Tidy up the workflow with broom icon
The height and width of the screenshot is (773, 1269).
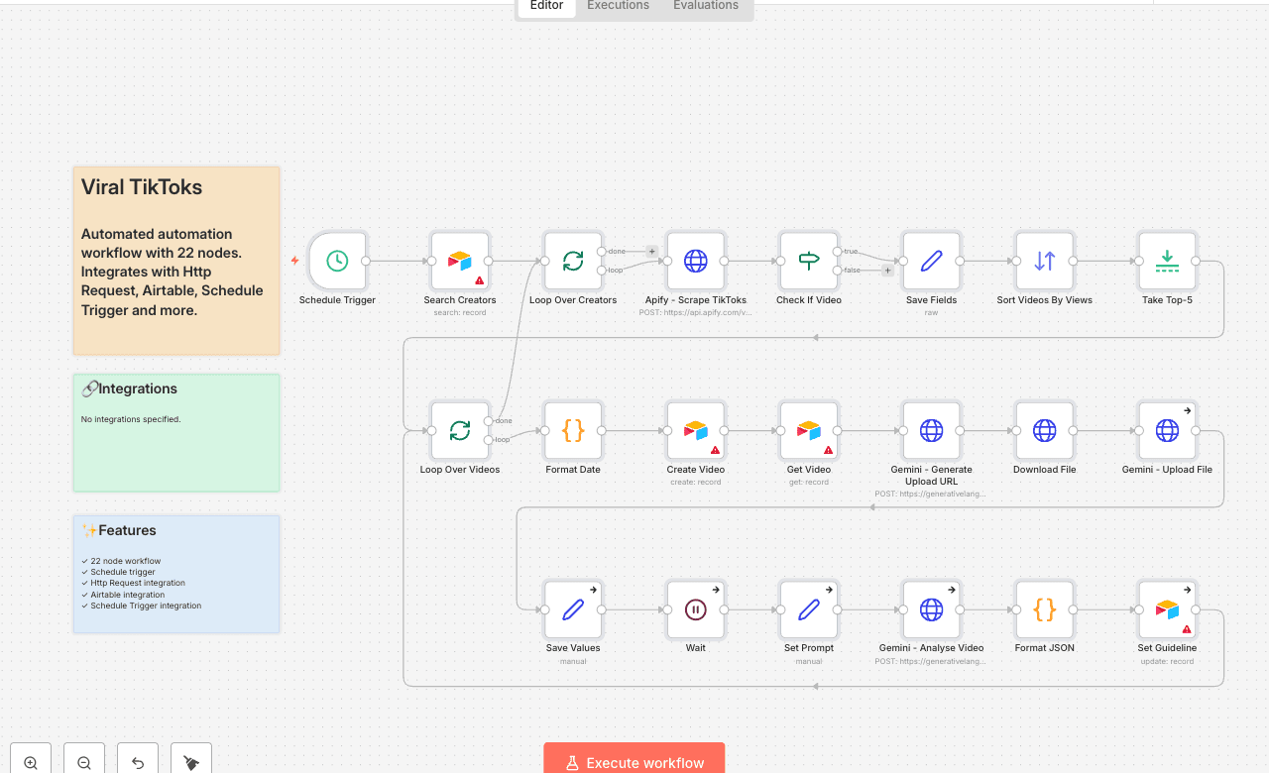pos(191,762)
